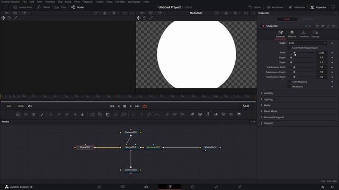Add a Paint tool from the toolbar
339x190 pixels.
pyautogui.click(x=42, y=115)
